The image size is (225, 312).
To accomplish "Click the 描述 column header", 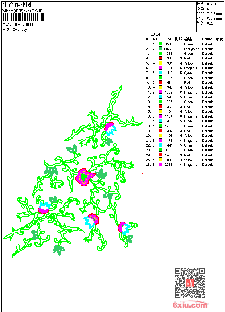I will point(188,39).
